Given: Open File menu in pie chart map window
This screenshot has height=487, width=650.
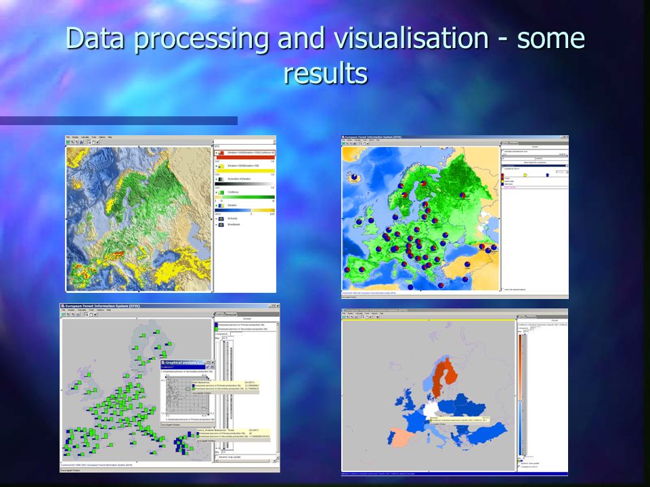Looking at the screenshot, I should click(344, 140).
